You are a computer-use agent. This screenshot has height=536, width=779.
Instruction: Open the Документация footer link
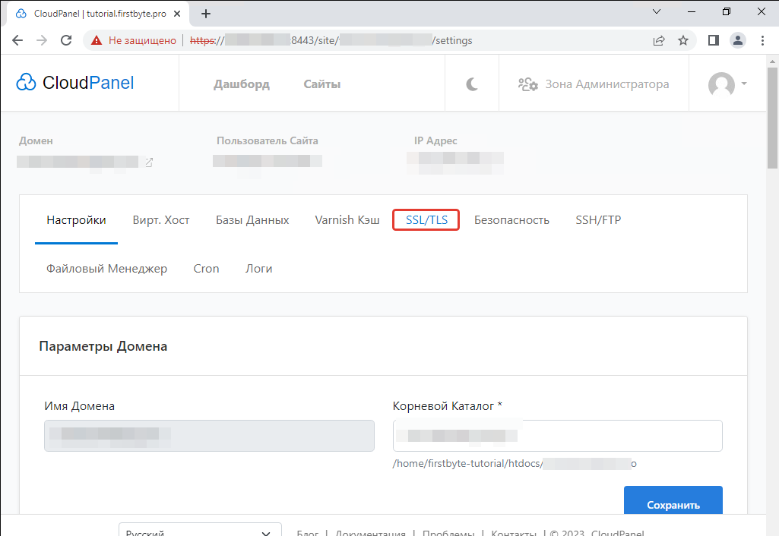pos(370,532)
